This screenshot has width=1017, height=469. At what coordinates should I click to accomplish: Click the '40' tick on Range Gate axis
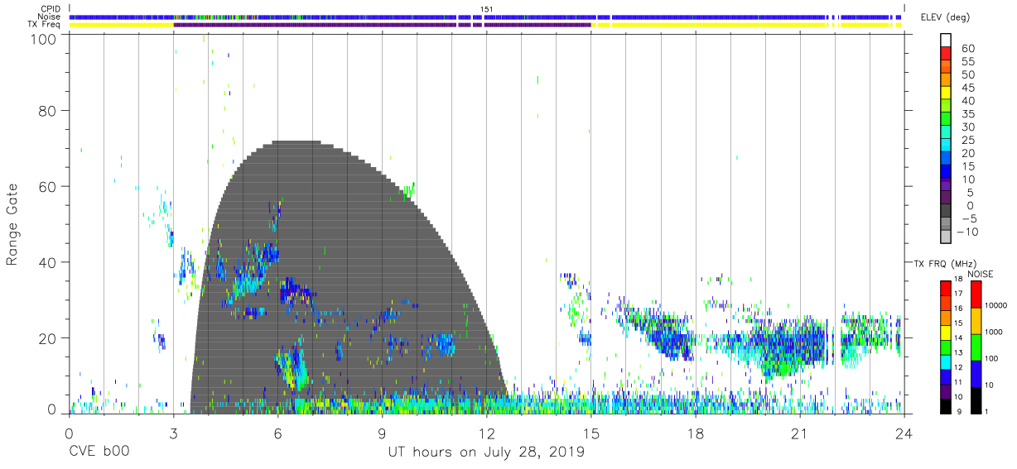[x=48, y=262]
